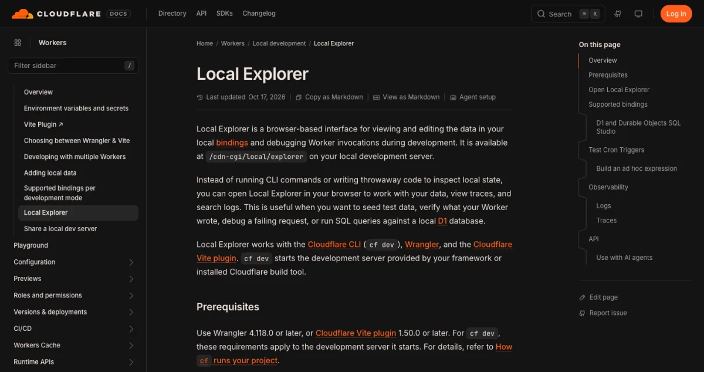Jump to Open Local Explorer section
Image resolution: width=704 pixels, height=372 pixels.
619,90
